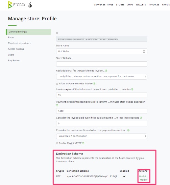This screenshot has width=170, height=185.
Task: Open the additional network fee dropdown
Action: tap(102, 77)
